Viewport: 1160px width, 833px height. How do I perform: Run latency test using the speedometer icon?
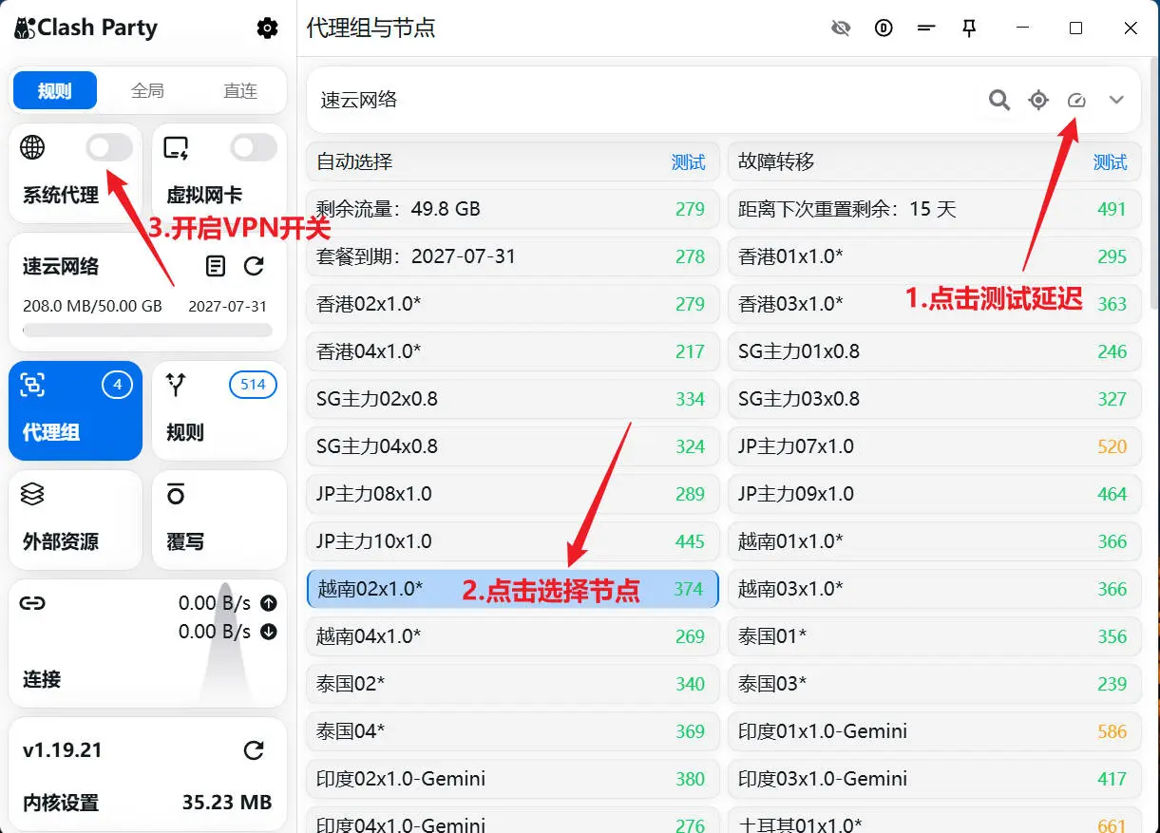click(1076, 100)
